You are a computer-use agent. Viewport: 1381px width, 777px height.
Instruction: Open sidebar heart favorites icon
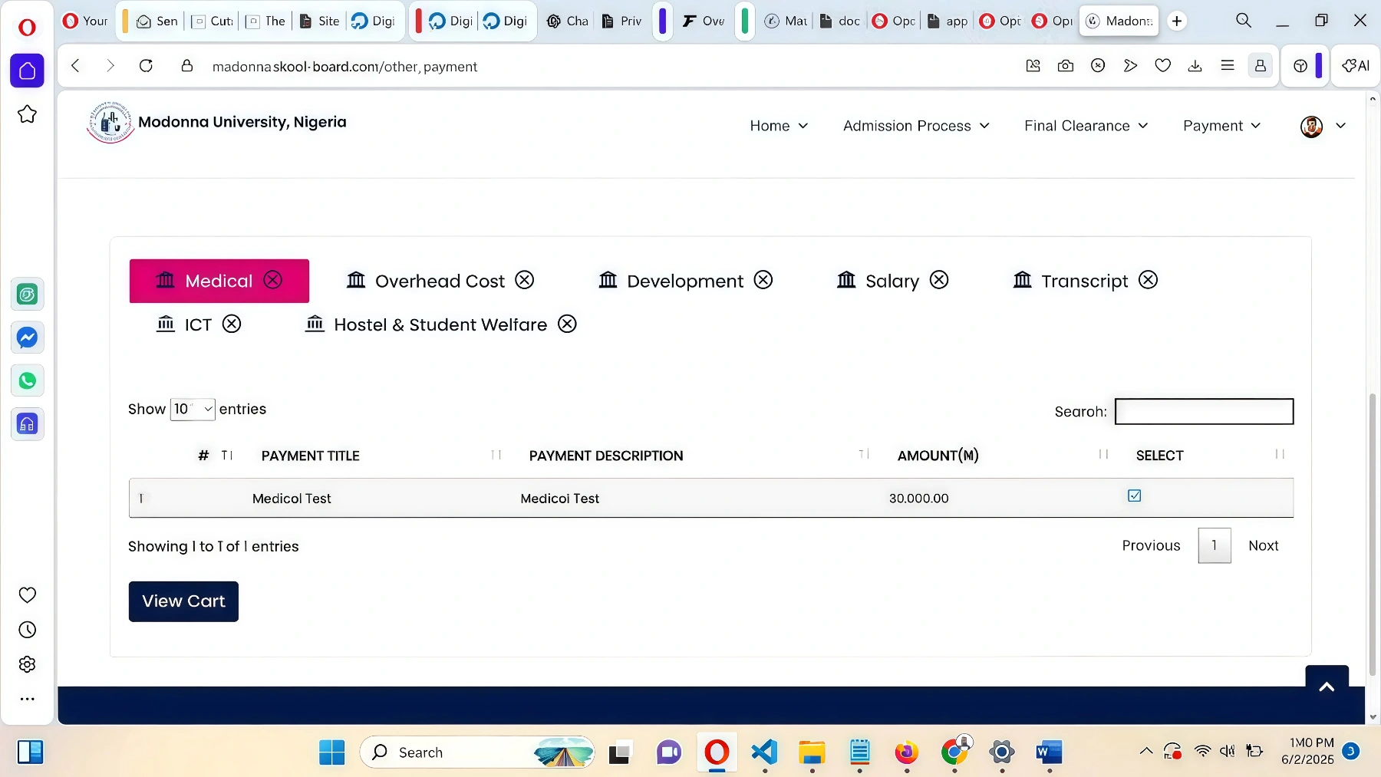click(27, 594)
